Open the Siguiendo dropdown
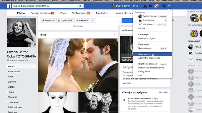The image size is (202, 113). click(x=65, y=20)
